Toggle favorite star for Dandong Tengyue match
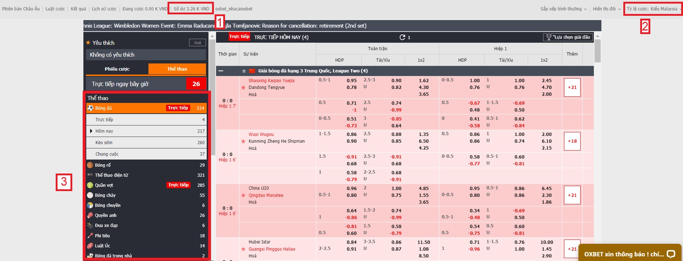This screenshot has width=683, height=261. (x=243, y=87)
